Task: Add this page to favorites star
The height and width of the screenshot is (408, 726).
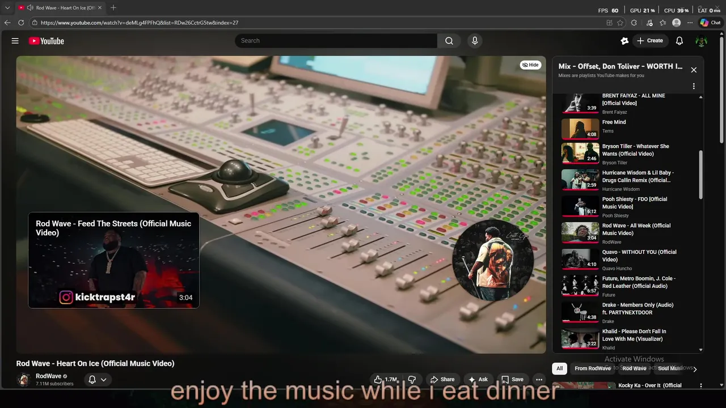Action: [621, 23]
